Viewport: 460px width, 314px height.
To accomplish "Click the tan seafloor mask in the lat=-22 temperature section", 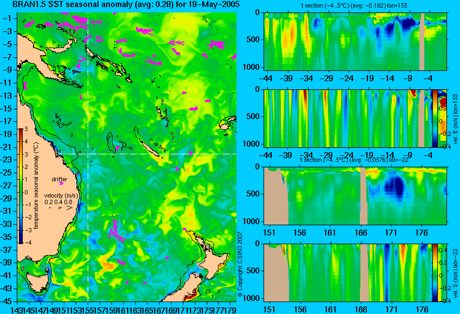I will tap(276, 196).
